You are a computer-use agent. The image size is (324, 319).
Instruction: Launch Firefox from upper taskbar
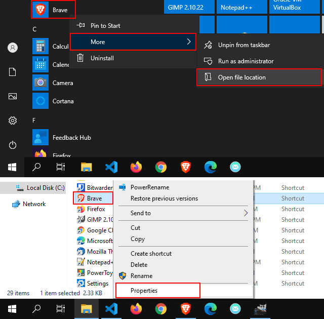136,167
